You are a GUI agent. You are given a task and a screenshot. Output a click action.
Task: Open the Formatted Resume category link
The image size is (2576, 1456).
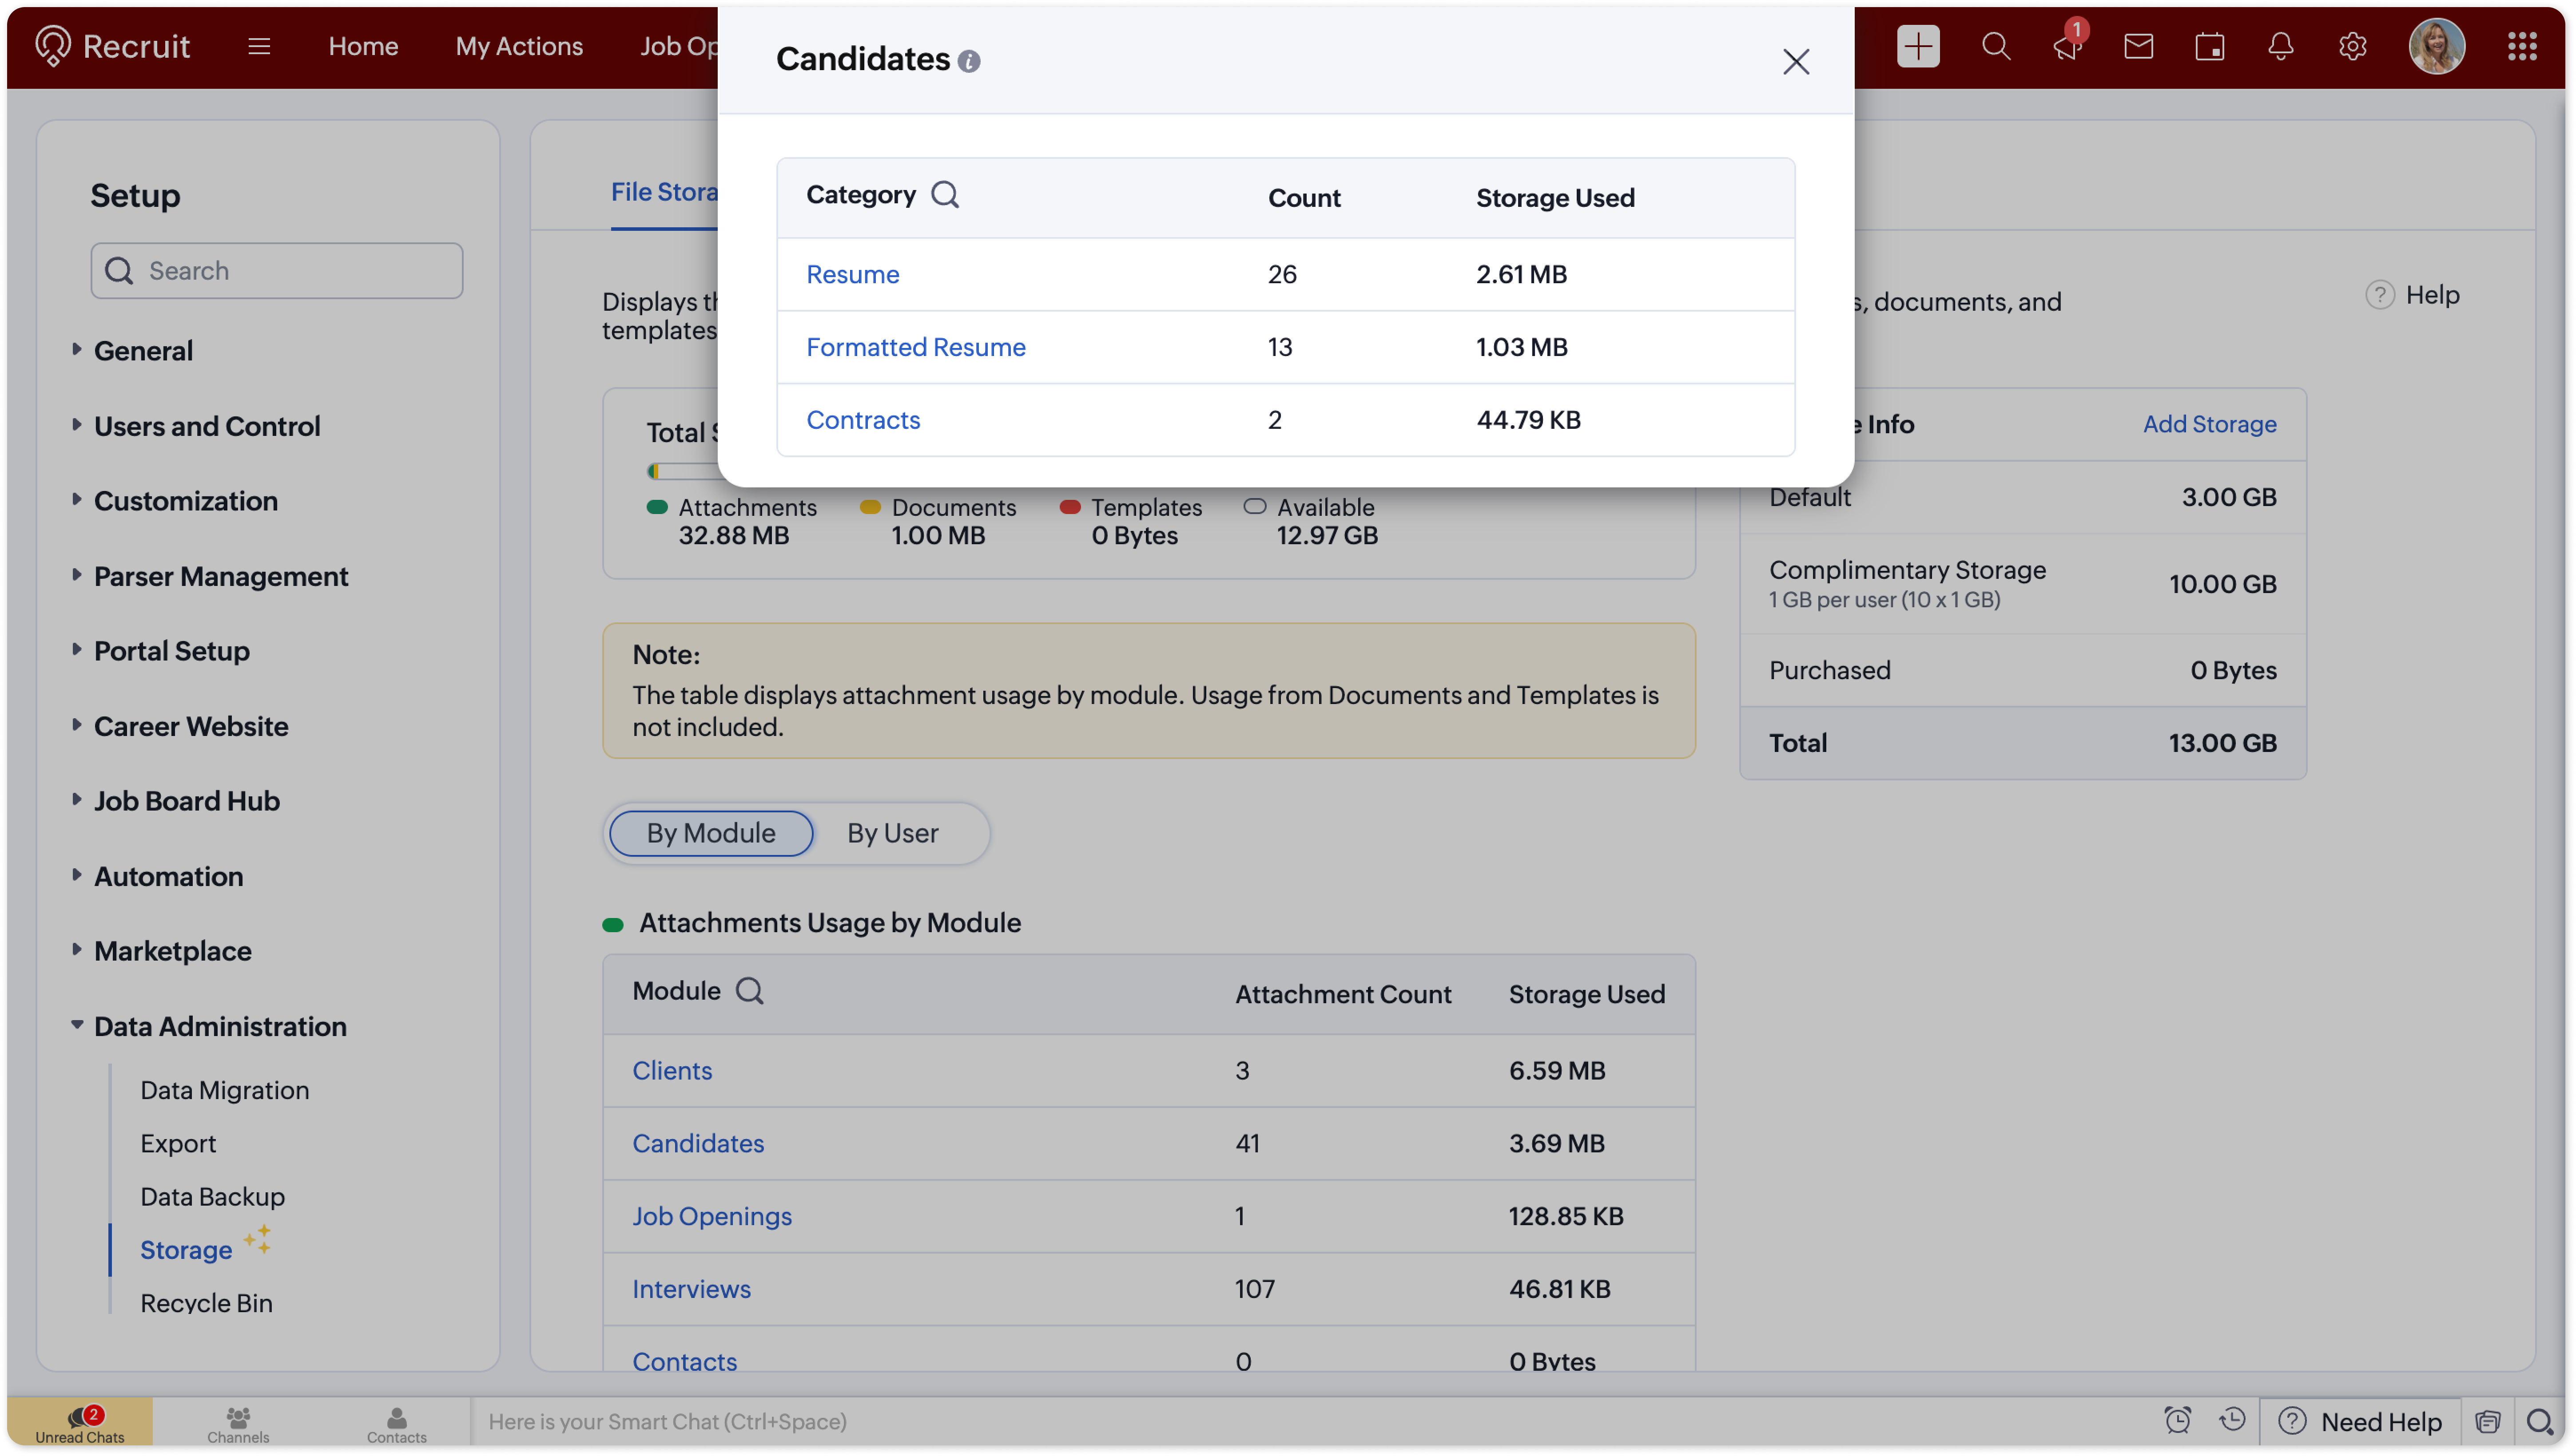point(915,347)
